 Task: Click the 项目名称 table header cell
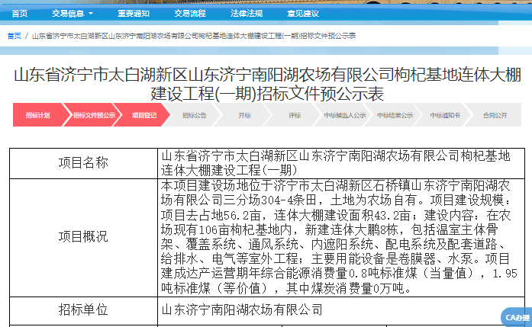tap(83, 163)
